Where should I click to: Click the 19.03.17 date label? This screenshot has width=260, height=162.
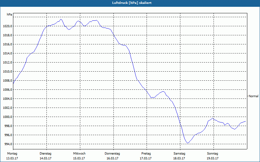coord(213,158)
